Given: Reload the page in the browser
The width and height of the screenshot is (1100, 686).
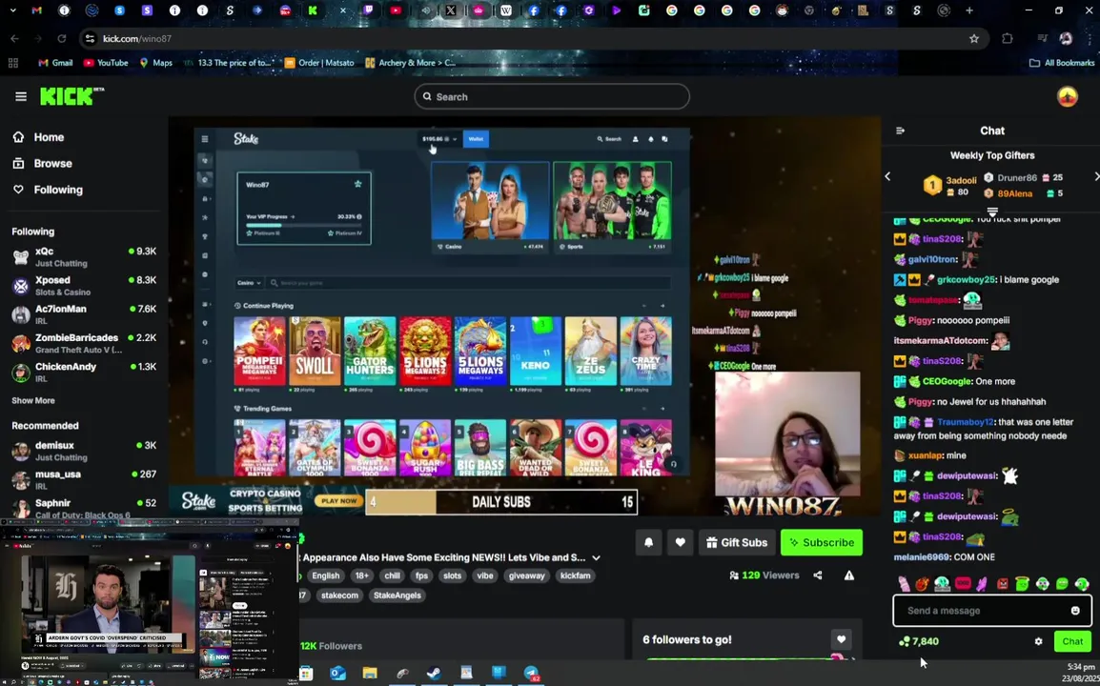Looking at the screenshot, I should click(x=62, y=38).
